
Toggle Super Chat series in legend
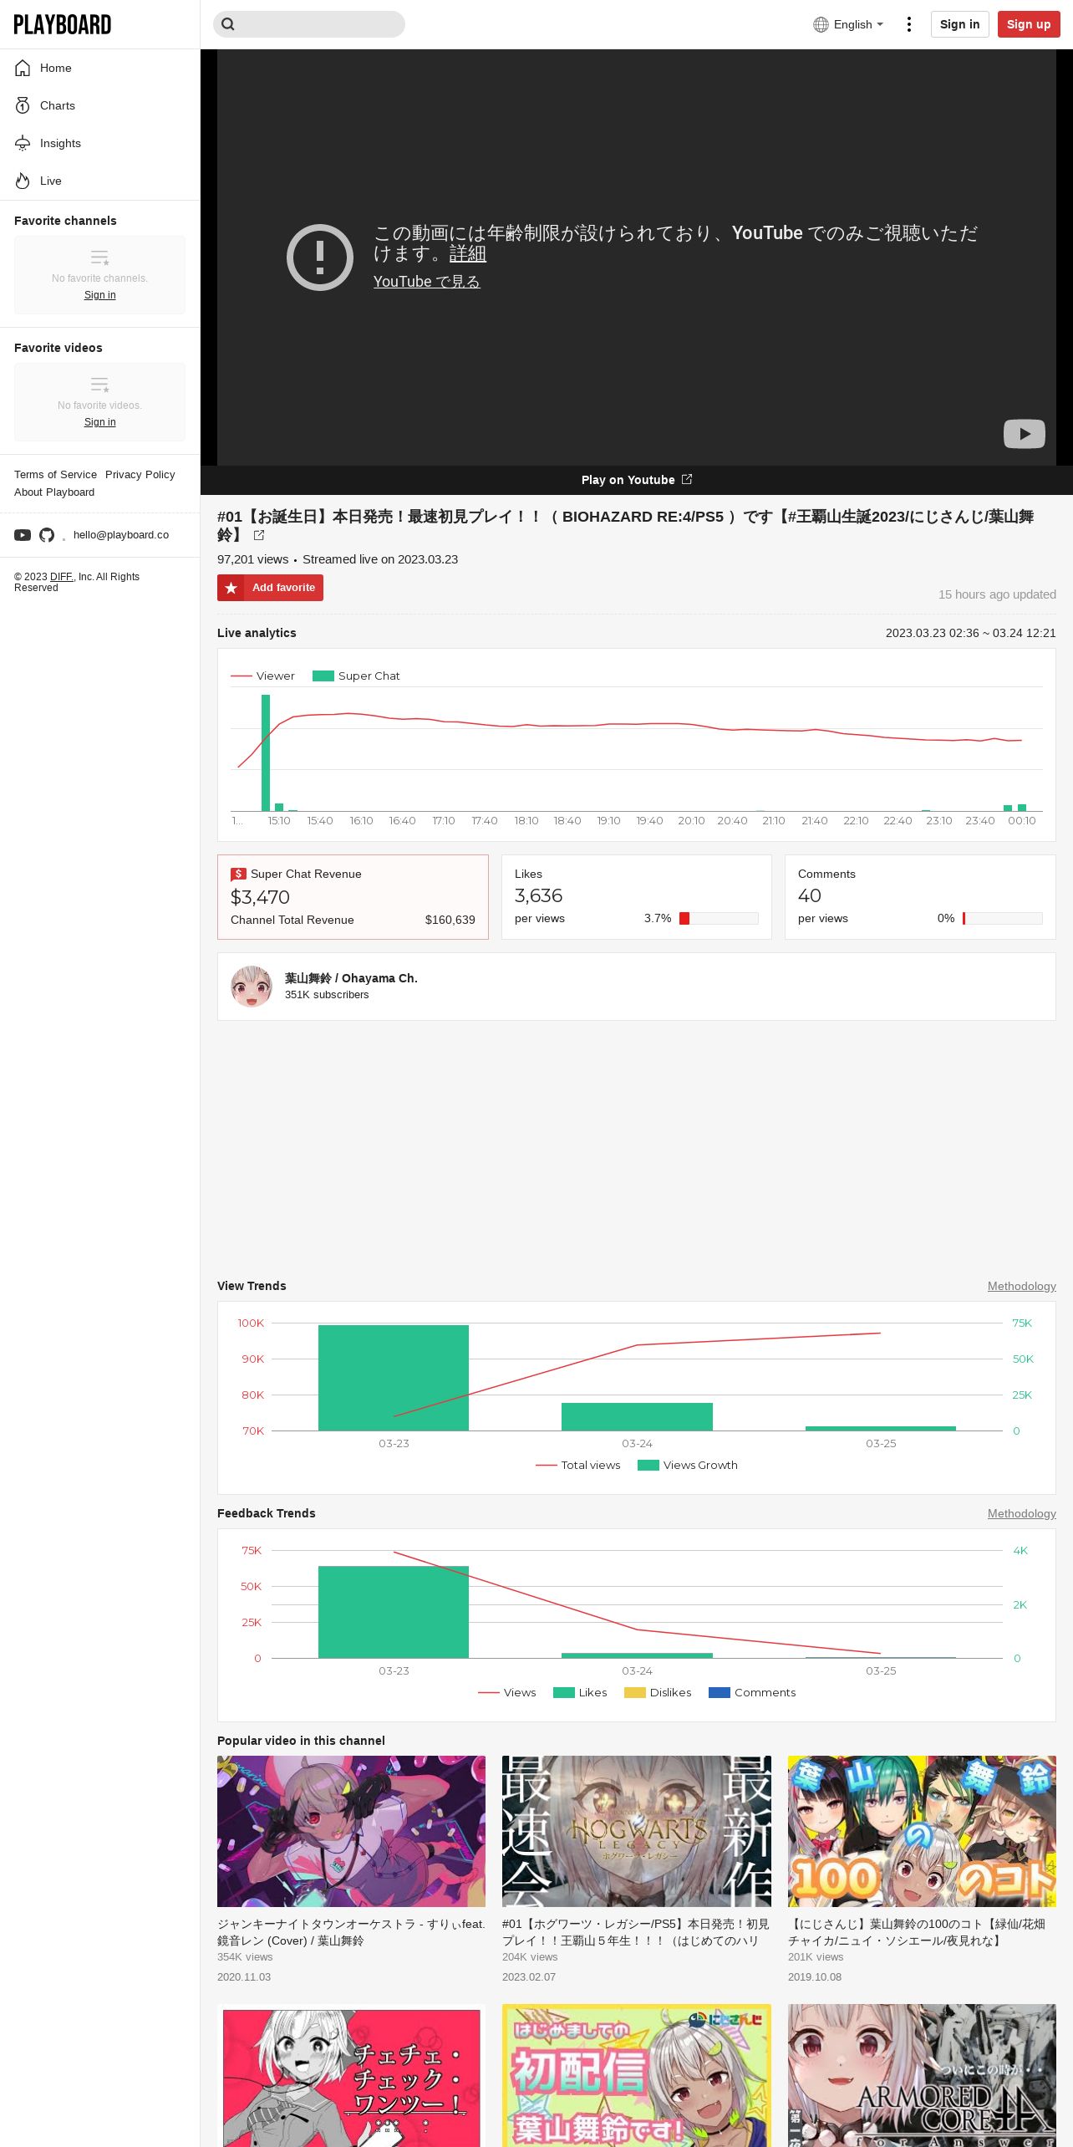click(x=356, y=676)
